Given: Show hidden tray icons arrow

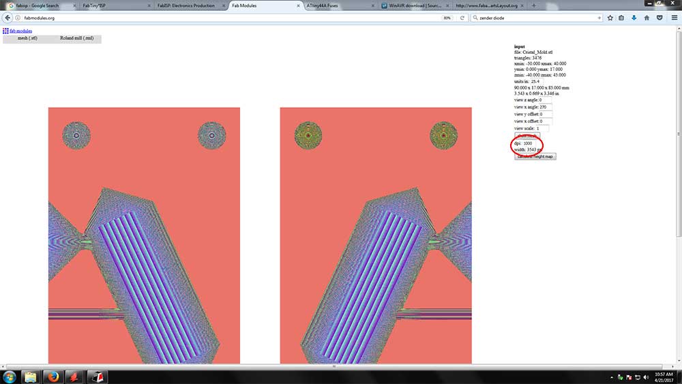Looking at the screenshot, I should (612, 377).
